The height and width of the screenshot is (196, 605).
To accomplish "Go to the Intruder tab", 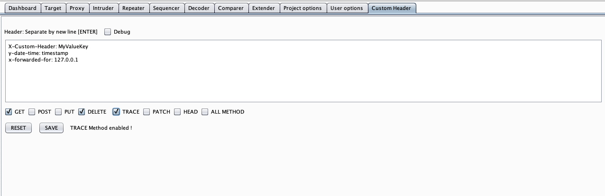I will [x=103, y=8].
